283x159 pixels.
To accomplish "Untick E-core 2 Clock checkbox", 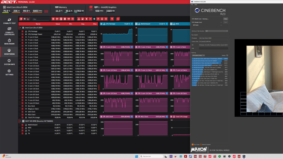I will 22,43.
